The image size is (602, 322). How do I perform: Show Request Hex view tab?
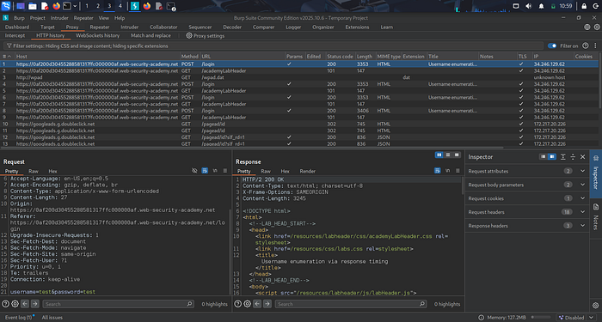(x=52, y=171)
